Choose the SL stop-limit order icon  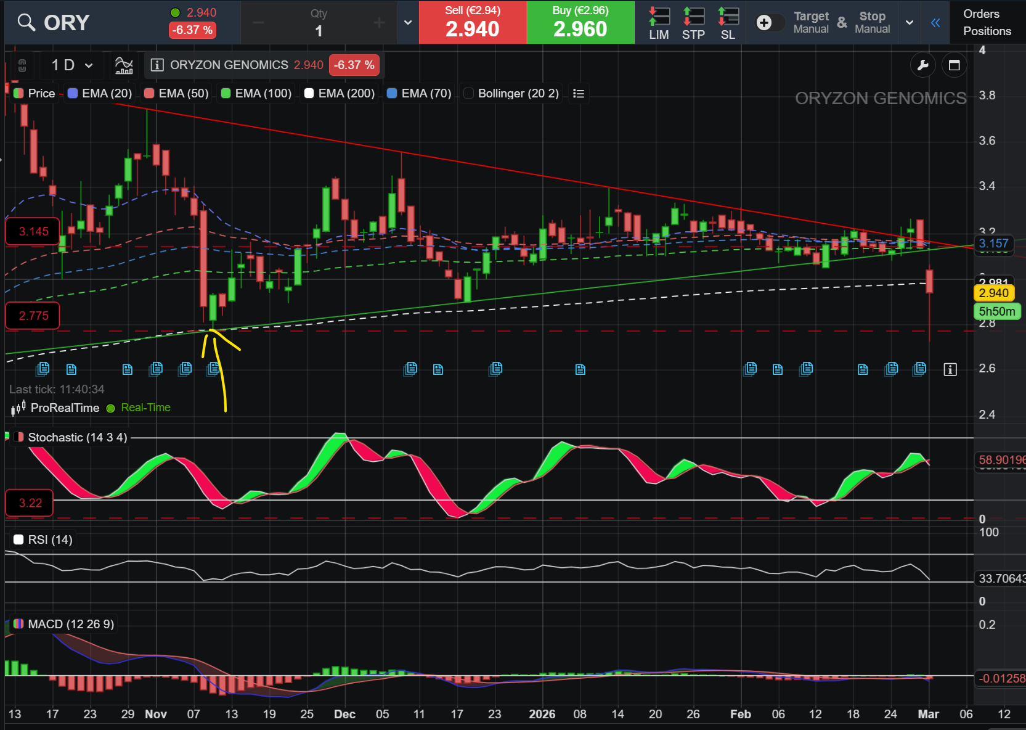(x=728, y=23)
